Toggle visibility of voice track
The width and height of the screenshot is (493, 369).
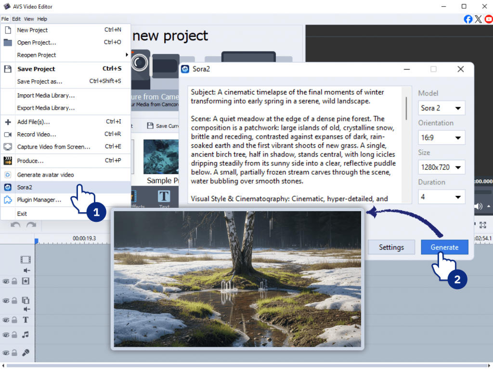6,353
